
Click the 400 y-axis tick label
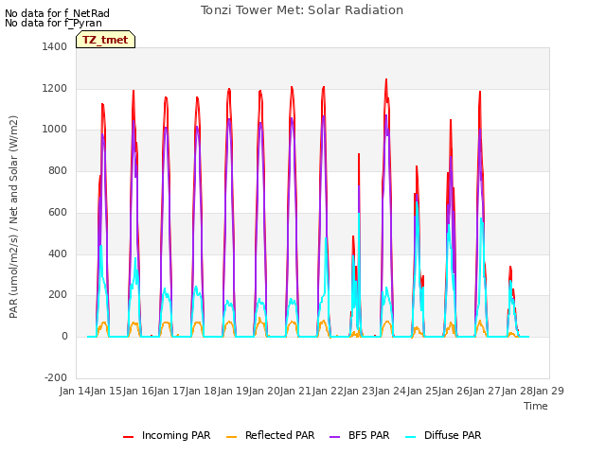tap(58, 253)
